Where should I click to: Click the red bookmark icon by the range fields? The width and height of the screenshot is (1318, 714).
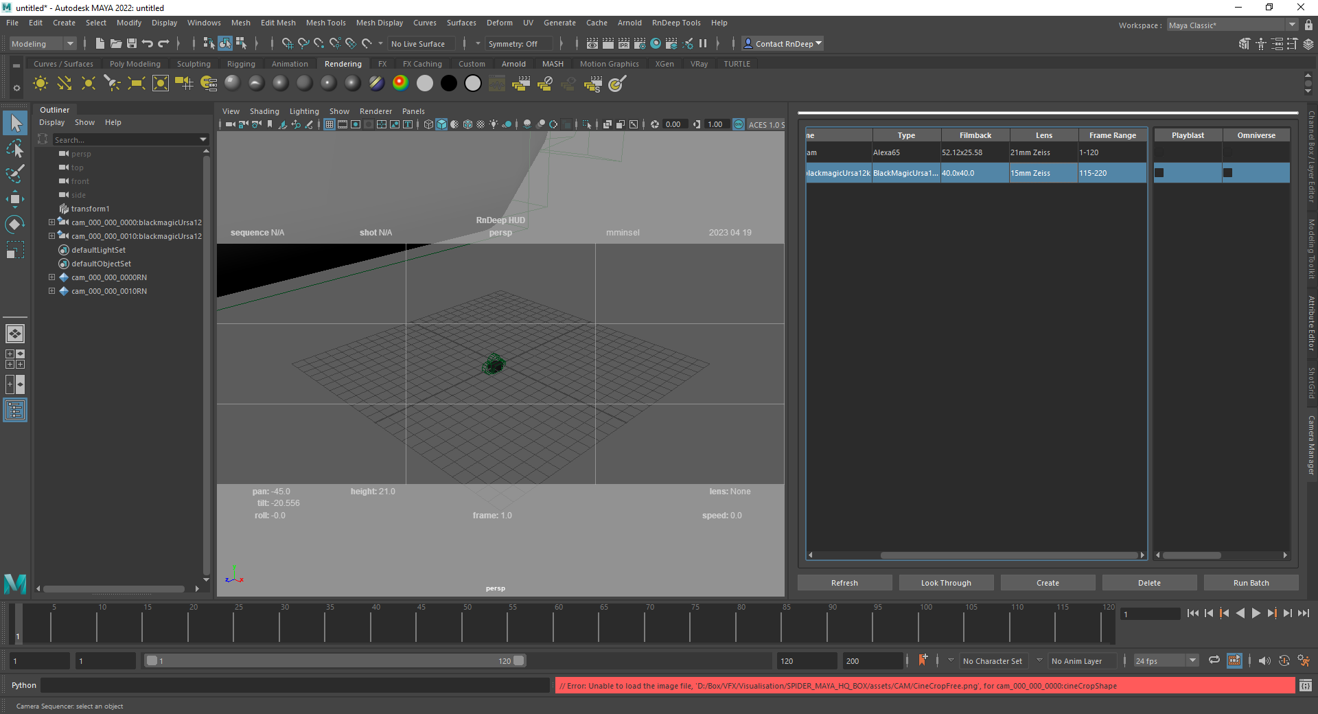(923, 660)
